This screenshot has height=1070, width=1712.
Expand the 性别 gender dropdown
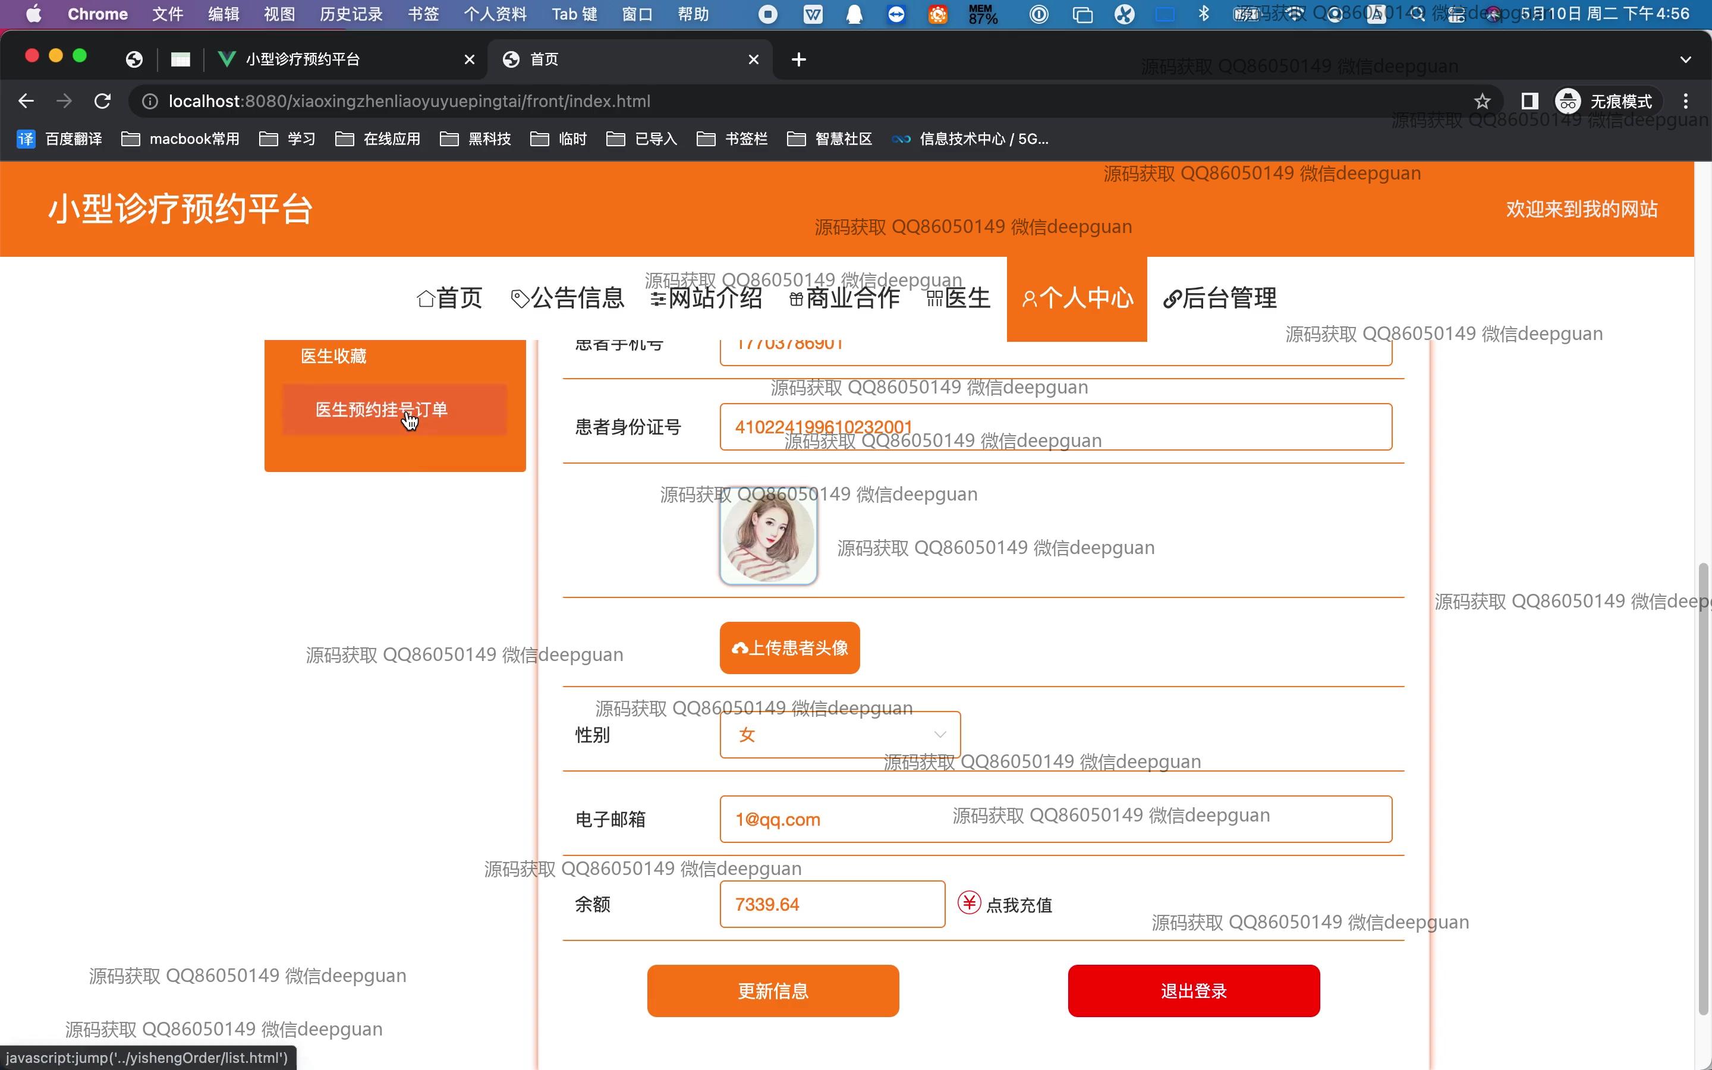click(840, 735)
